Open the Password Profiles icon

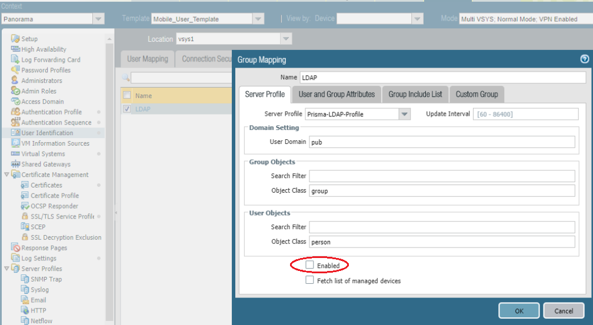(16, 70)
